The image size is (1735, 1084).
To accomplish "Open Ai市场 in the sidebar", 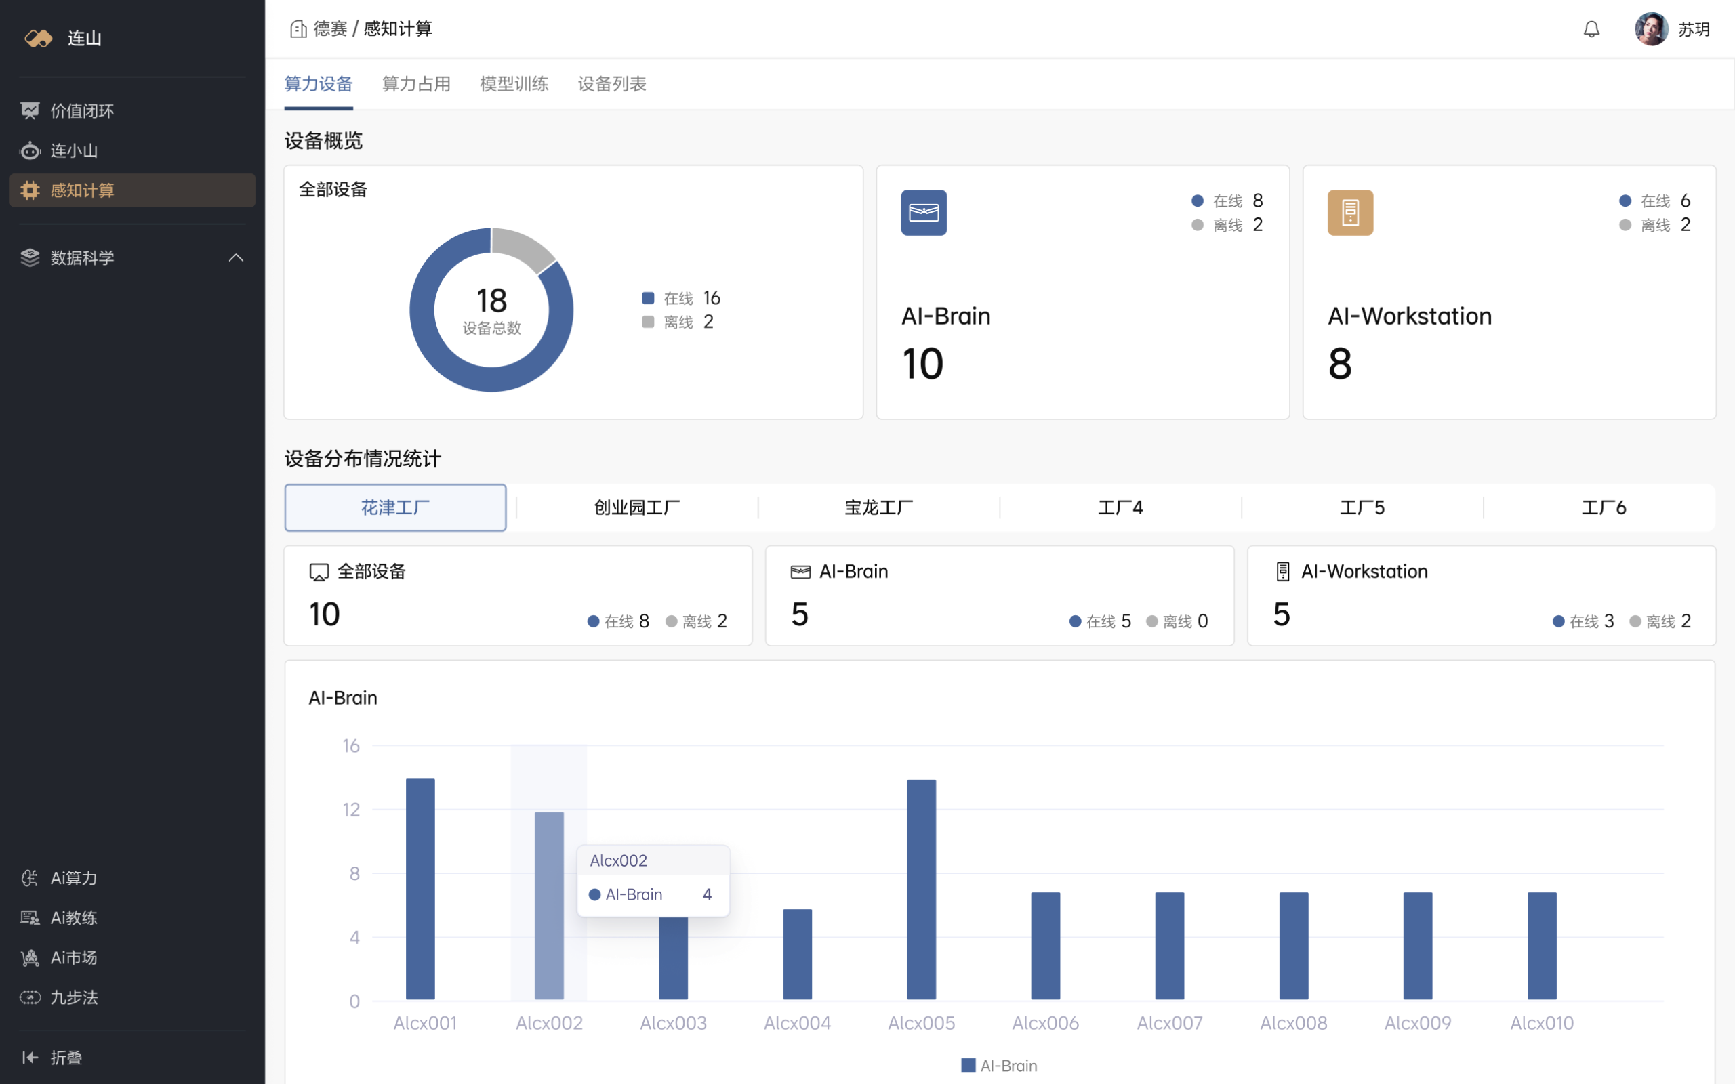I will pyautogui.click(x=132, y=957).
